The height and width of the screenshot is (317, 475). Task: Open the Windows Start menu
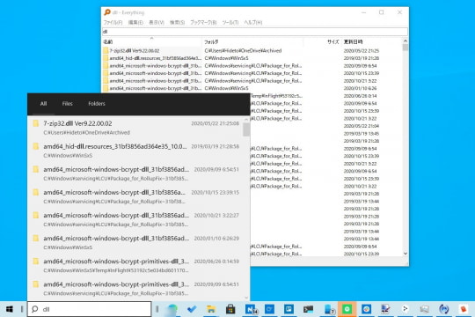10,309
